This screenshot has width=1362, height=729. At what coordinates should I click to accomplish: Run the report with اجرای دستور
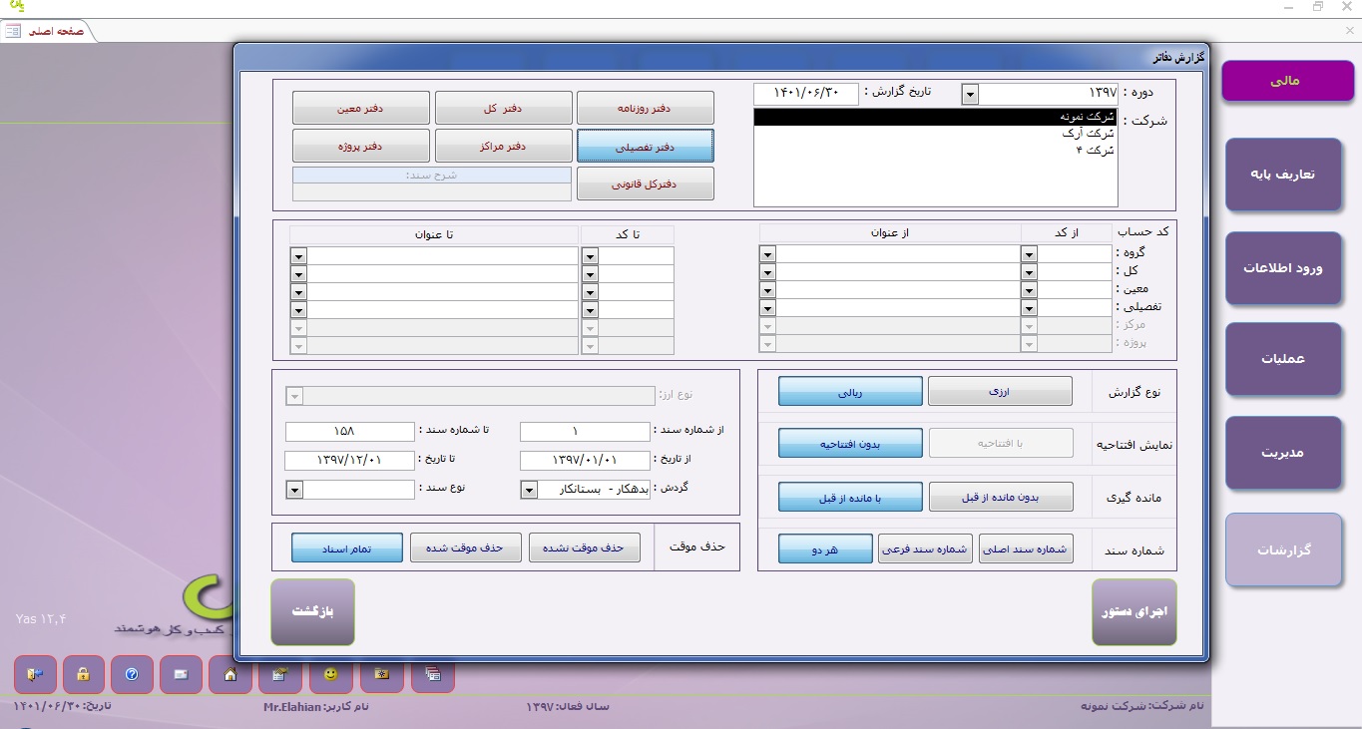[1135, 612]
